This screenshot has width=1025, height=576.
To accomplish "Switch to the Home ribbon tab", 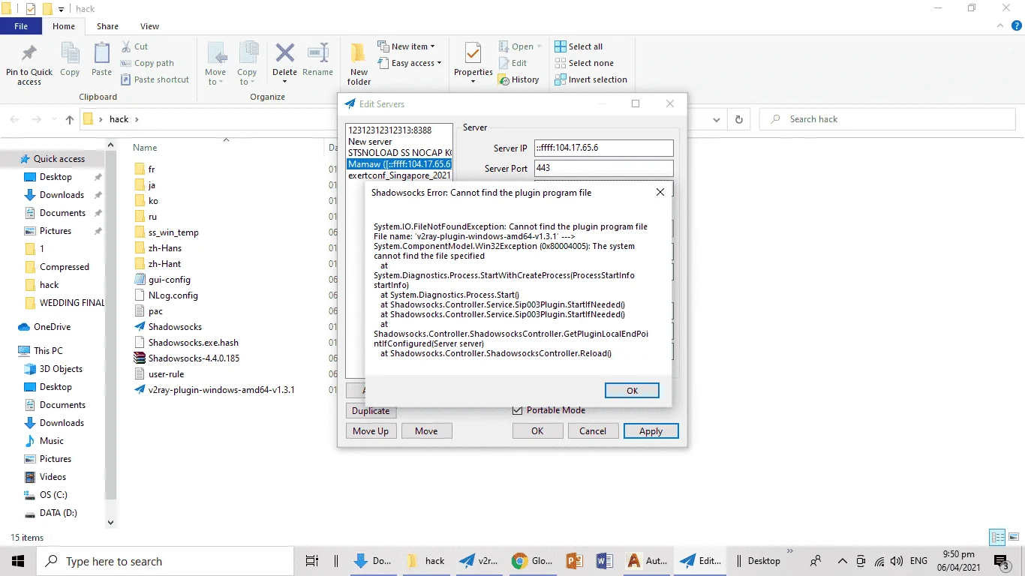I will (x=64, y=26).
